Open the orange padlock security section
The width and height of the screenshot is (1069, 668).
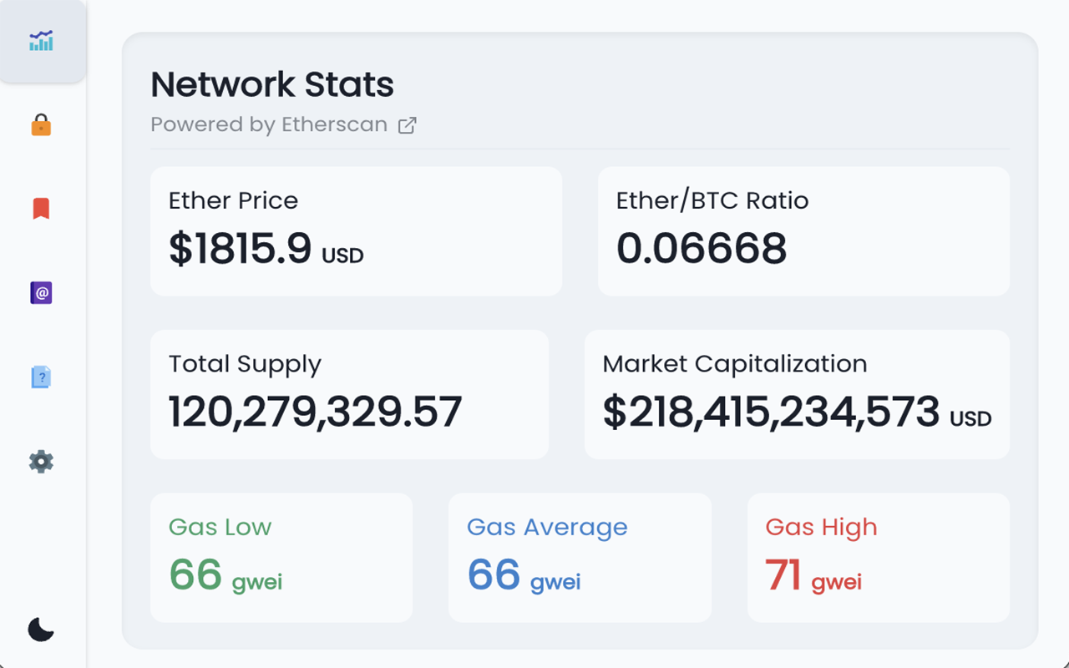(x=41, y=124)
